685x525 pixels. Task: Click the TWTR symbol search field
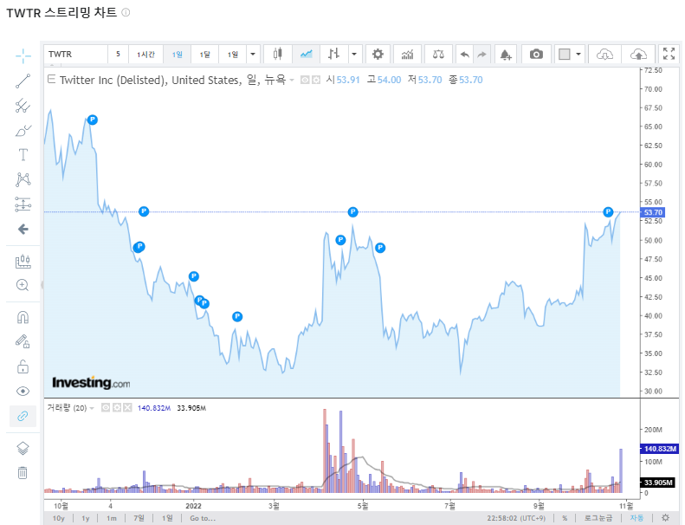[x=75, y=55]
